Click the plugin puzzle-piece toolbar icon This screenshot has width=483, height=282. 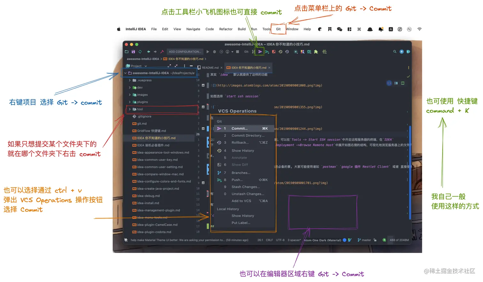[x=316, y=52]
